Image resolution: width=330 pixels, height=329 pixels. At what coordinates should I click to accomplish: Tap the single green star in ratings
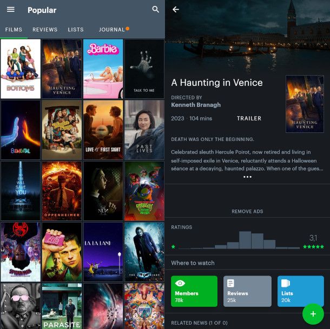(x=173, y=246)
